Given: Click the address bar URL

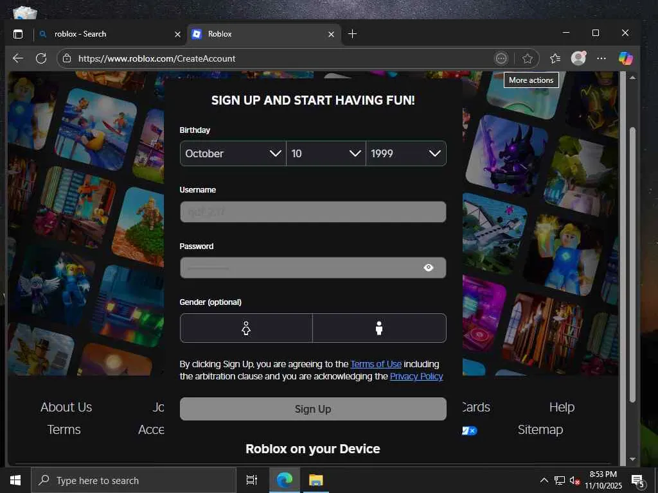Looking at the screenshot, I should [157, 58].
